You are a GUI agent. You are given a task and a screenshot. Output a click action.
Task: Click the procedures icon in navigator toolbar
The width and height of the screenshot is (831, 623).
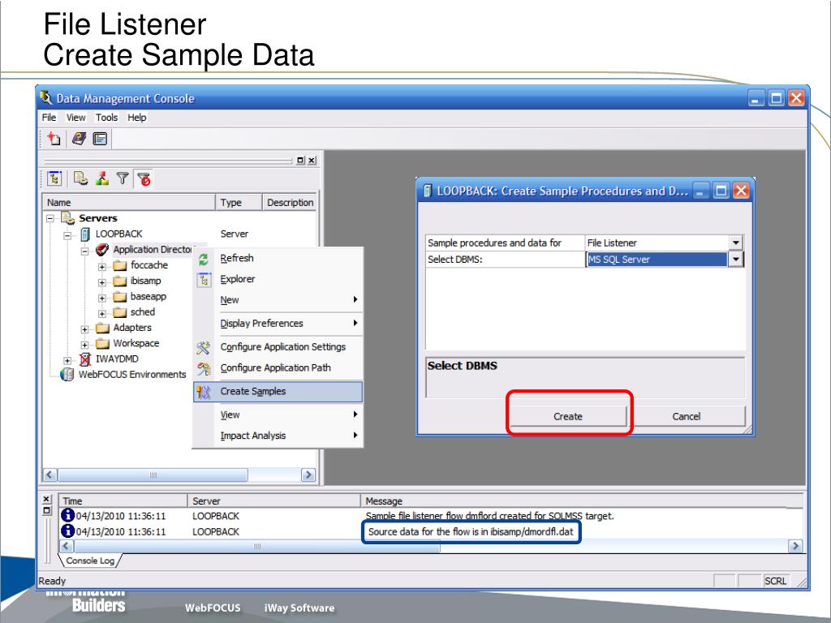coord(80,178)
